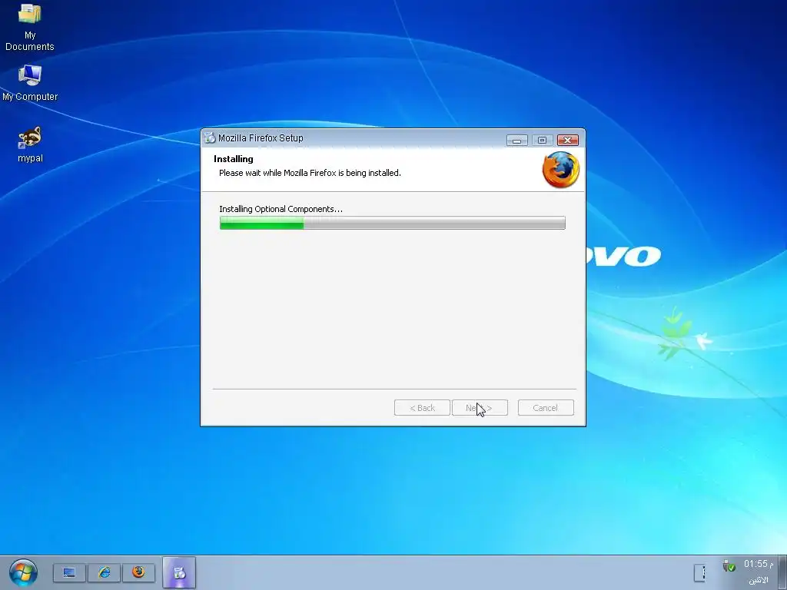Viewport: 787px width, 590px height.
Task: Select the mypal raccoon desktop shortcut
Action: [30, 144]
